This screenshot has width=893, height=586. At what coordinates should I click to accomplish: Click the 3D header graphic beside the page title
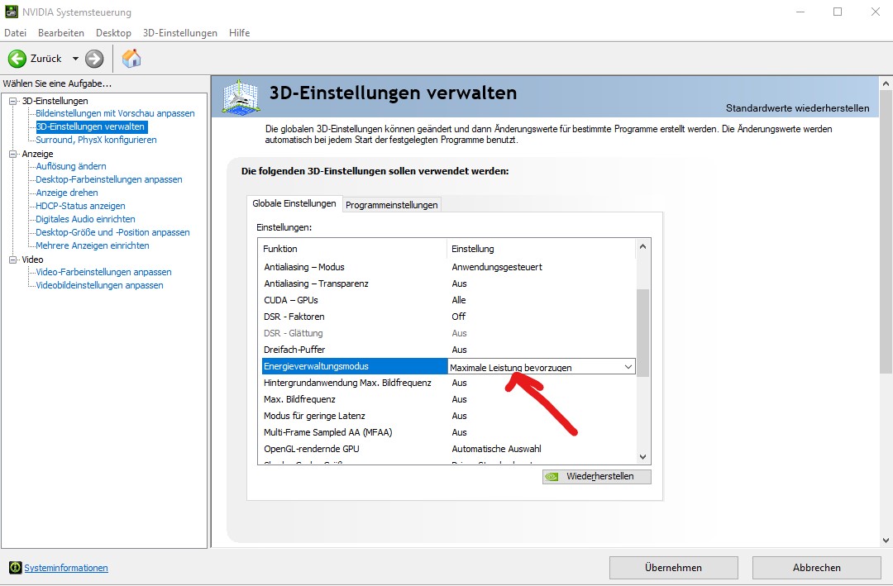(x=241, y=96)
